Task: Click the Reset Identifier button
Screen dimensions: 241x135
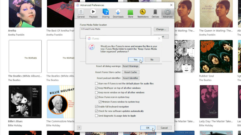Action: point(131,78)
